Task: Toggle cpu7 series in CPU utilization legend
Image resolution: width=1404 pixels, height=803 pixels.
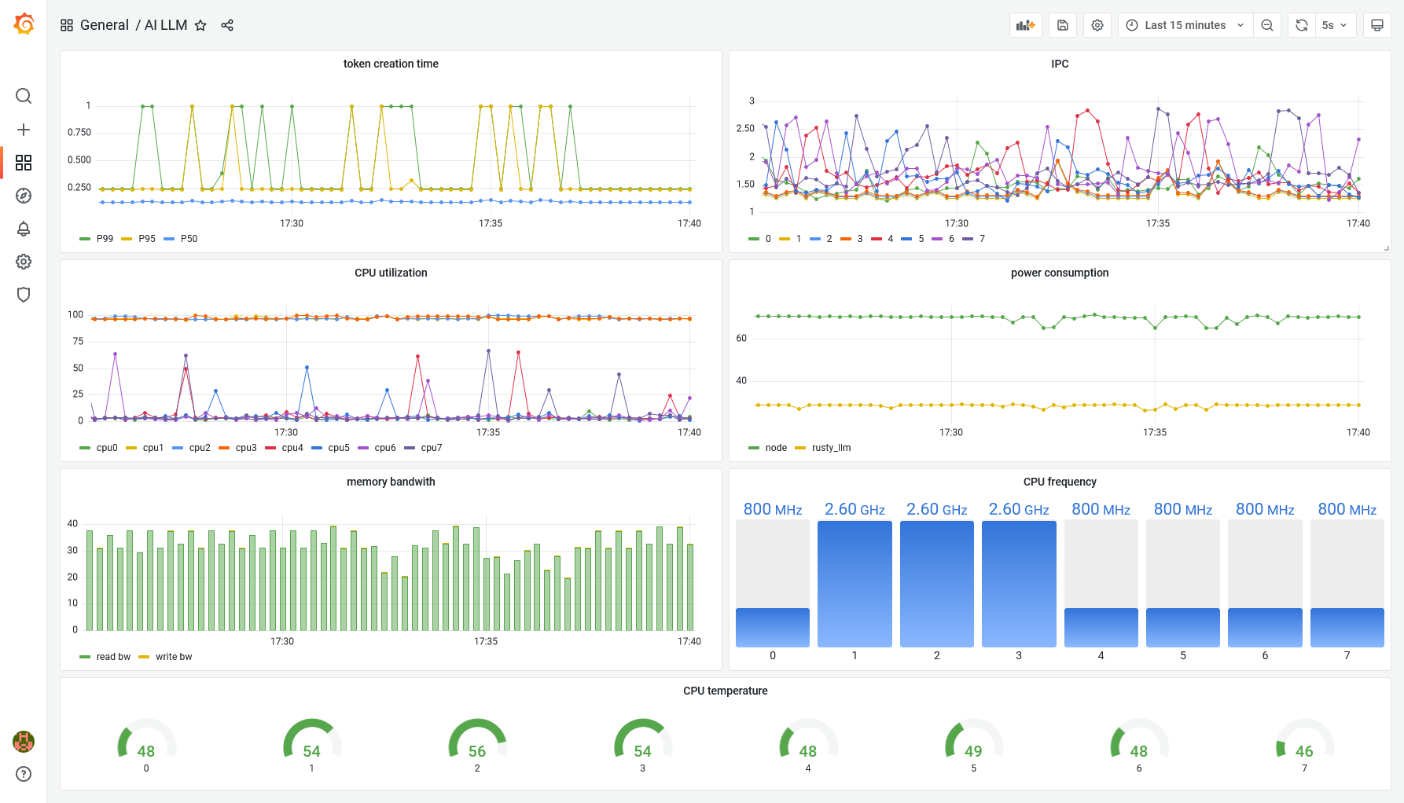Action: point(432,448)
